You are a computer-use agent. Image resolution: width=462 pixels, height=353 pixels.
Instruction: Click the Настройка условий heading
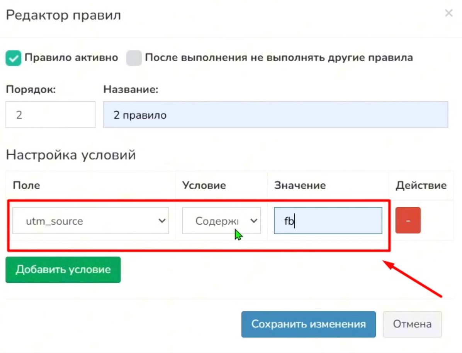[x=71, y=155]
